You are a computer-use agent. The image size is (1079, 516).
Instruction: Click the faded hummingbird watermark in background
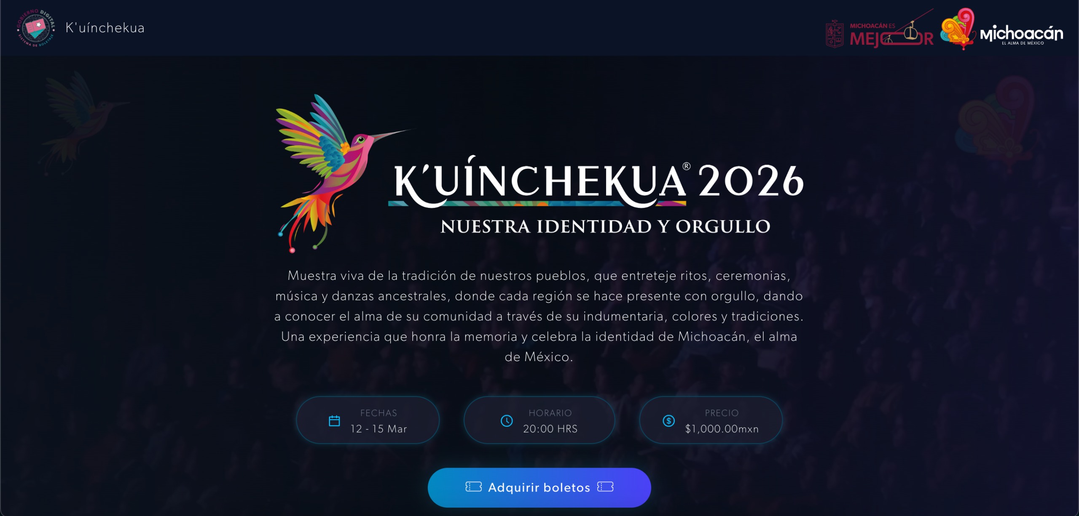click(x=82, y=122)
